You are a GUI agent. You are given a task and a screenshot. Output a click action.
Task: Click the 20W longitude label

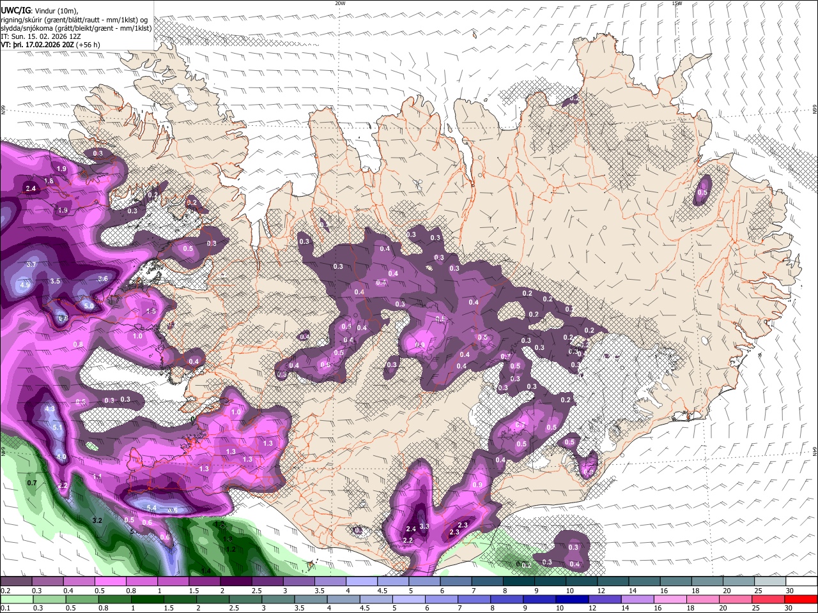[x=340, y=3]
